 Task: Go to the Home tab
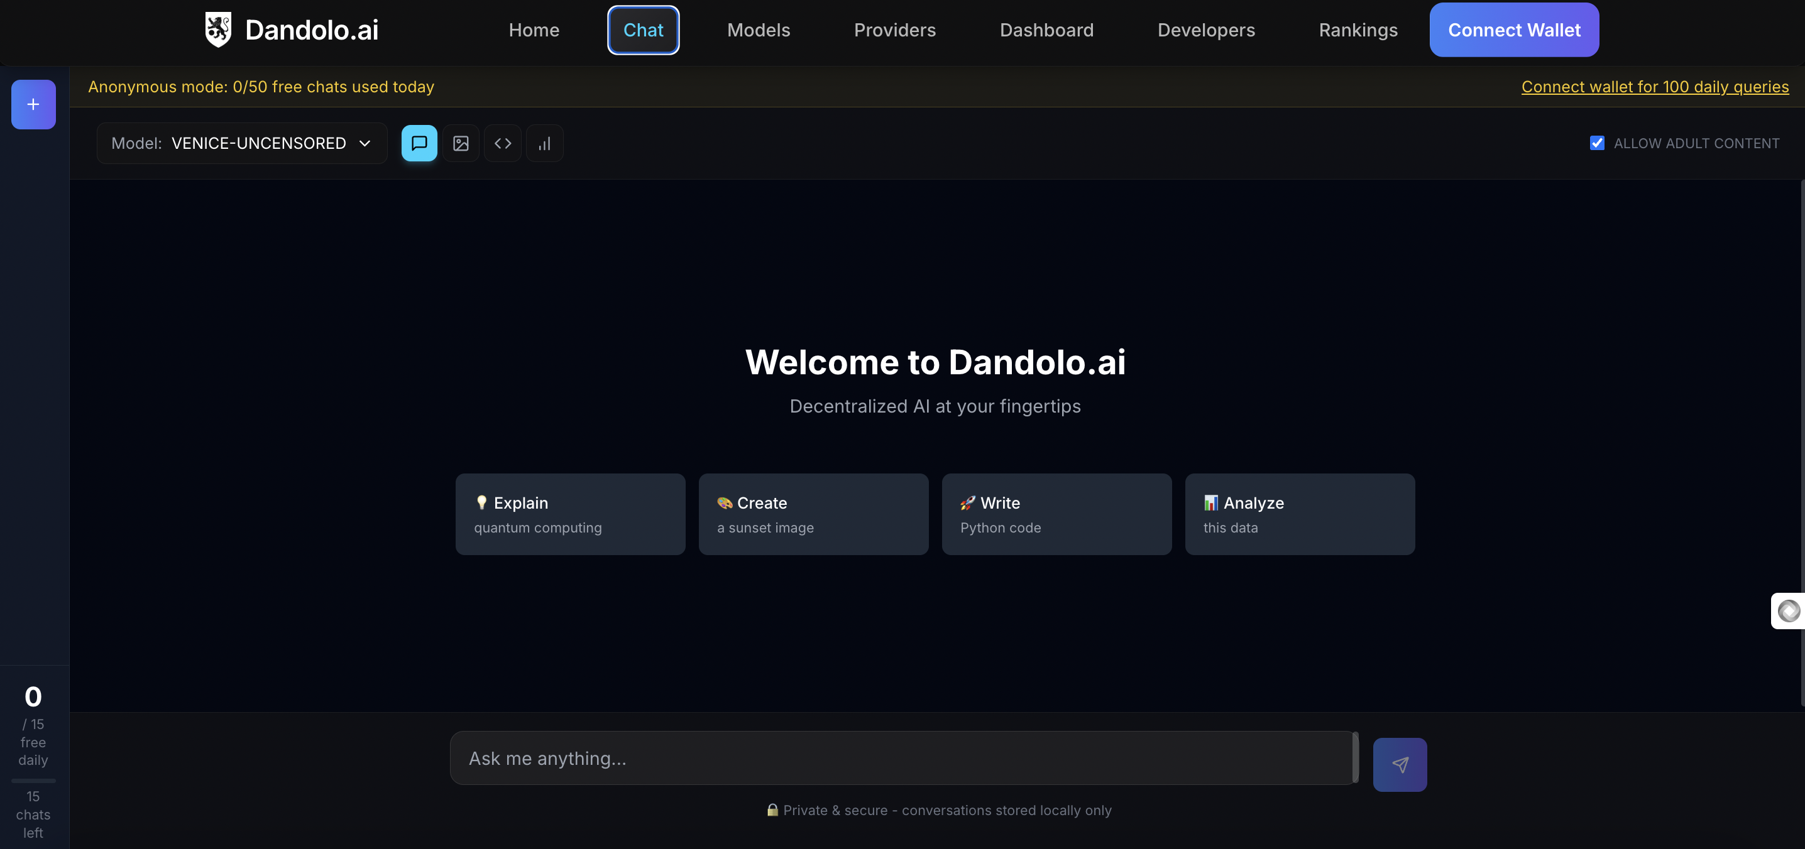click(534, 30)
